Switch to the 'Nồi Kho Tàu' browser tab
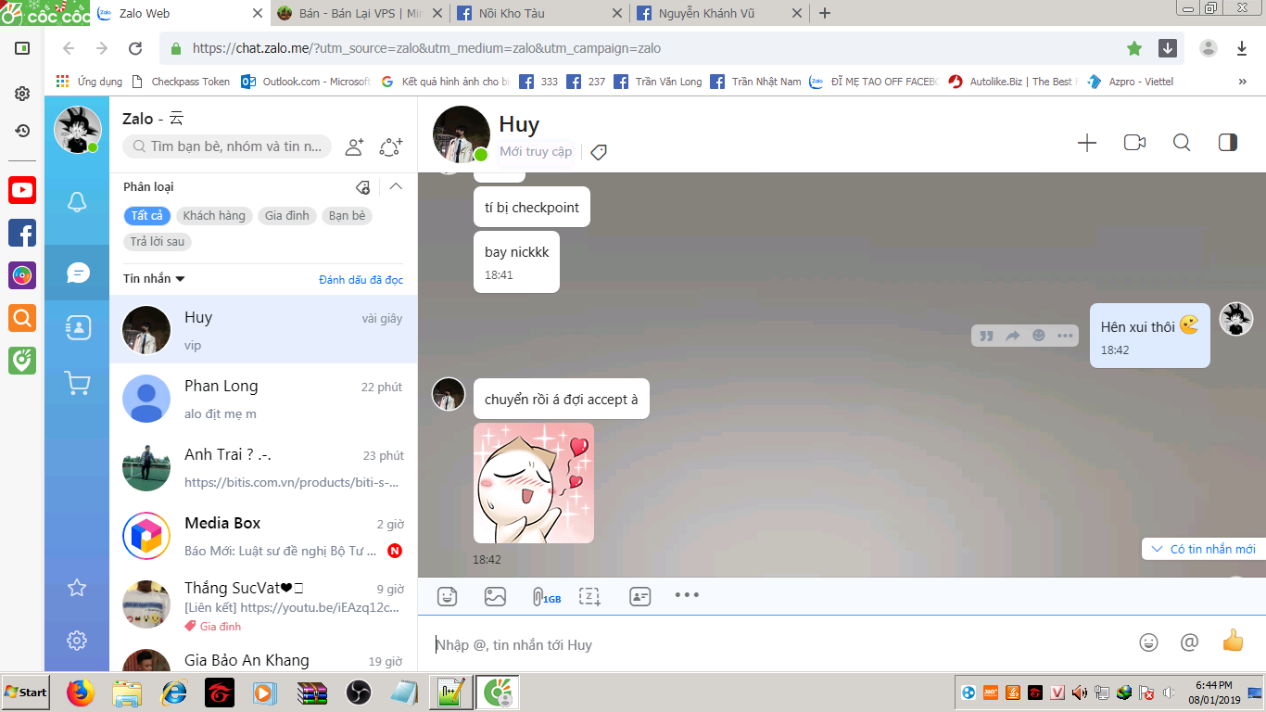The height and width of the screenshot is (712, 1266). pyautogui.click(x=538, y=13)
